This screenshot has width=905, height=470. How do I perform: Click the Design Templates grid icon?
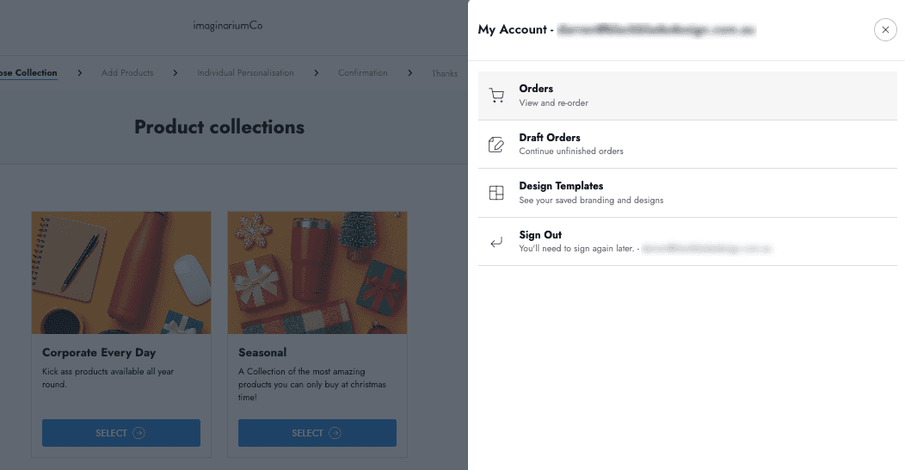pos(496,193)
